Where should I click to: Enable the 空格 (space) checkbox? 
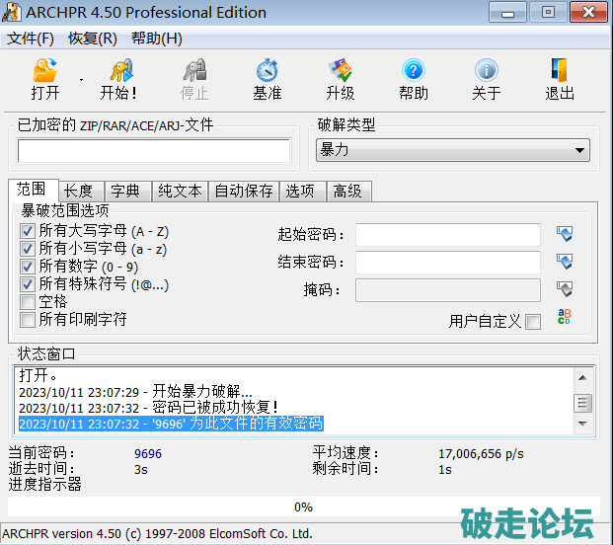[28, 302]
